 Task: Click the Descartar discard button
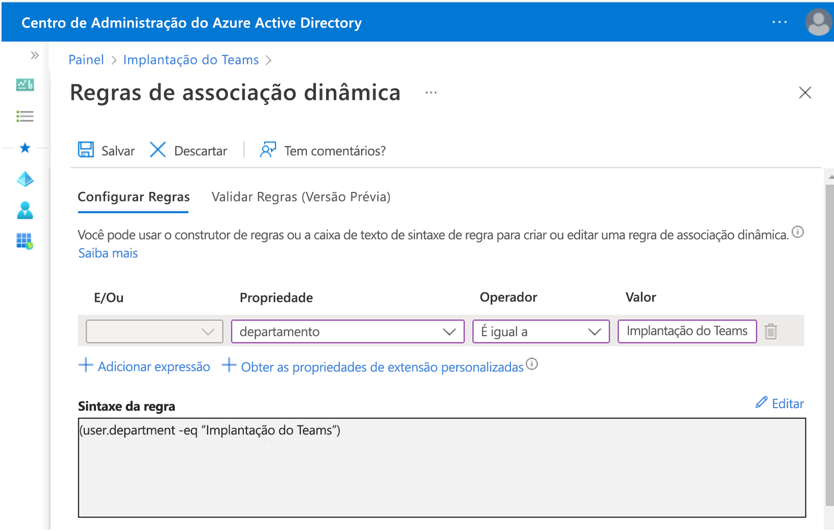click(188, 150)
